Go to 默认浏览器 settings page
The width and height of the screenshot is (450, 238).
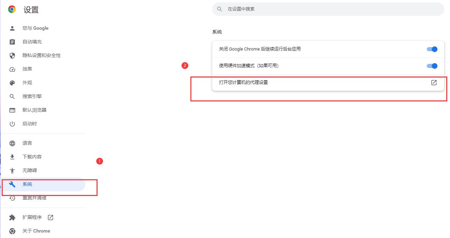(34, 110)
